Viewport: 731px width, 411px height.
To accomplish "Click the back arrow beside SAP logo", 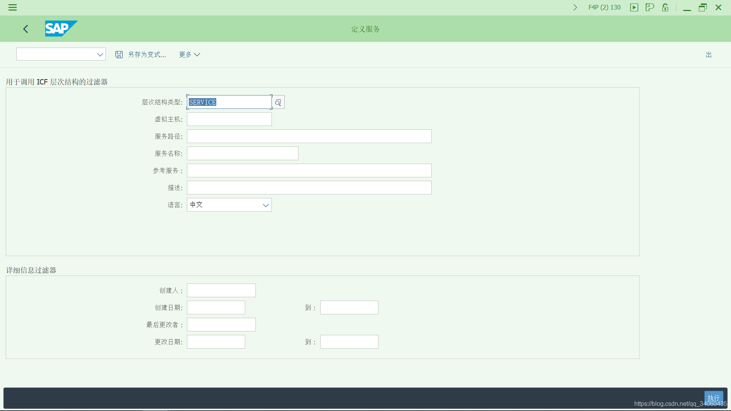I will 26,29.
